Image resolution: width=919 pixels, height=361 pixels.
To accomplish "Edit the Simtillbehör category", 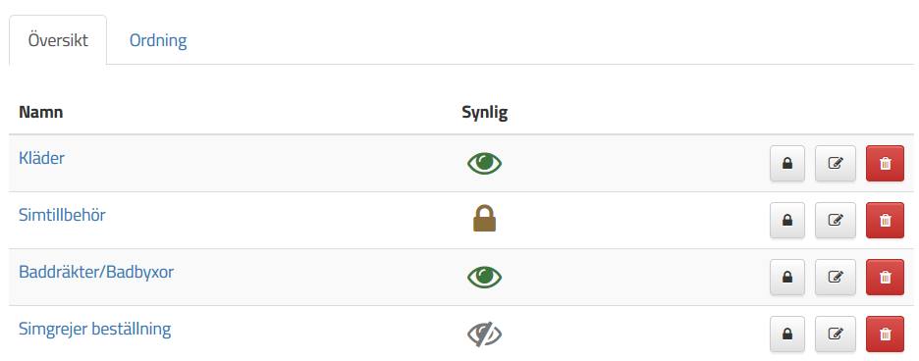I will point(836,221).
